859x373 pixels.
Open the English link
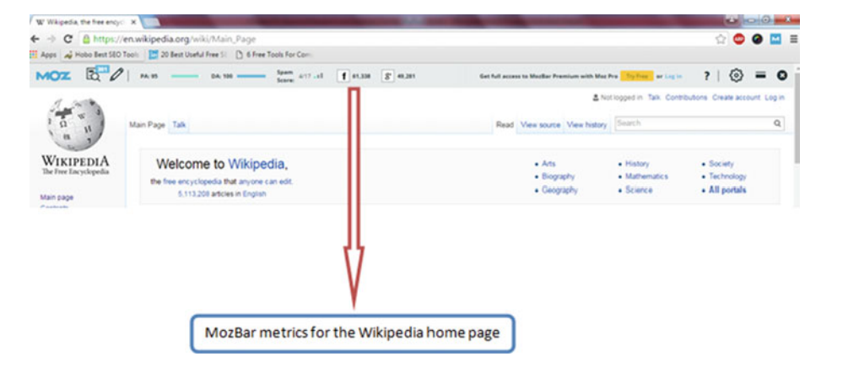[255, 194]
